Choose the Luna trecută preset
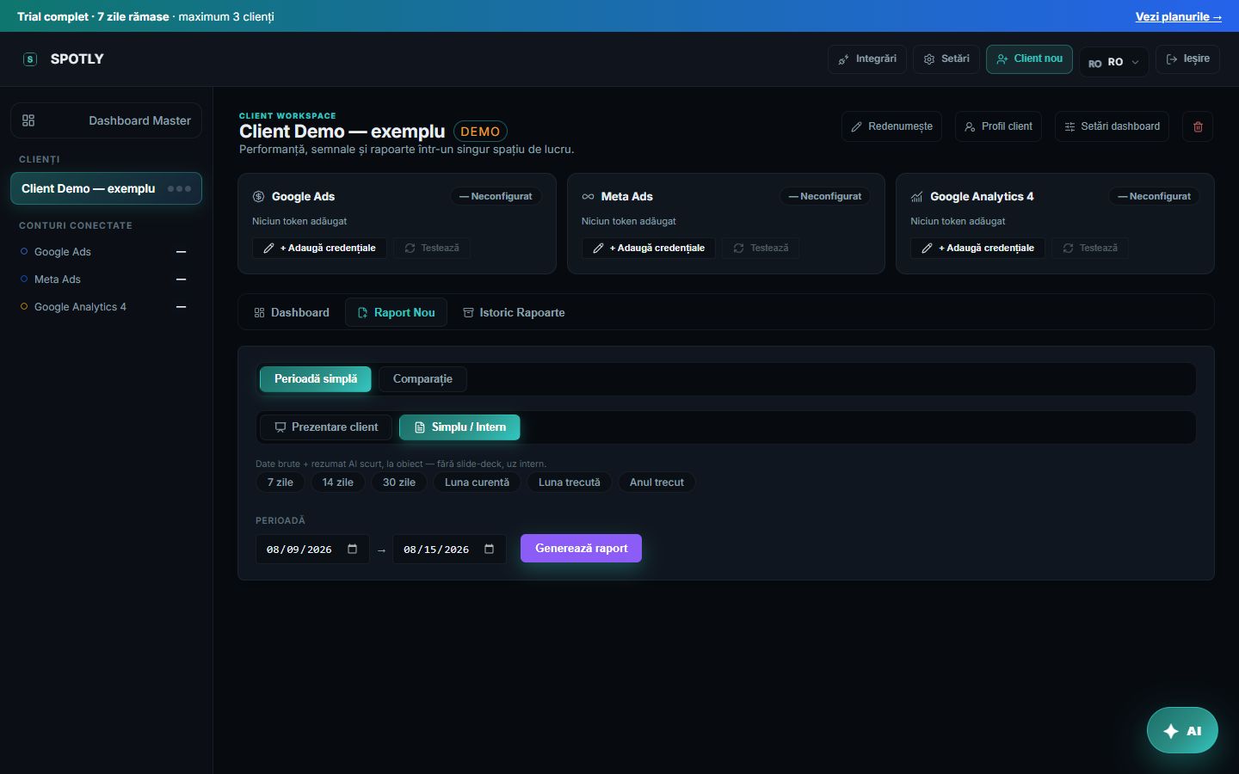Viewport: 1239px width, 774px height. coord(570,482)
